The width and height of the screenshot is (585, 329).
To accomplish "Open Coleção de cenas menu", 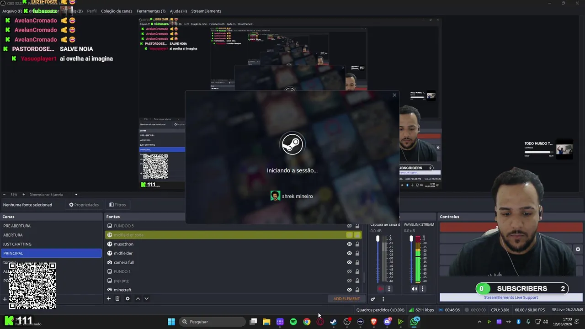I will tap(117, 11).
